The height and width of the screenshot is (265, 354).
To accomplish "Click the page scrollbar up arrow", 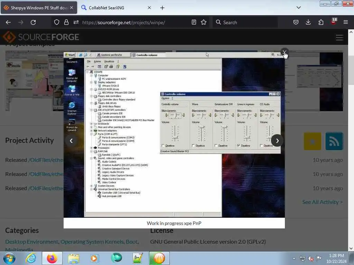I will [351, 32].
